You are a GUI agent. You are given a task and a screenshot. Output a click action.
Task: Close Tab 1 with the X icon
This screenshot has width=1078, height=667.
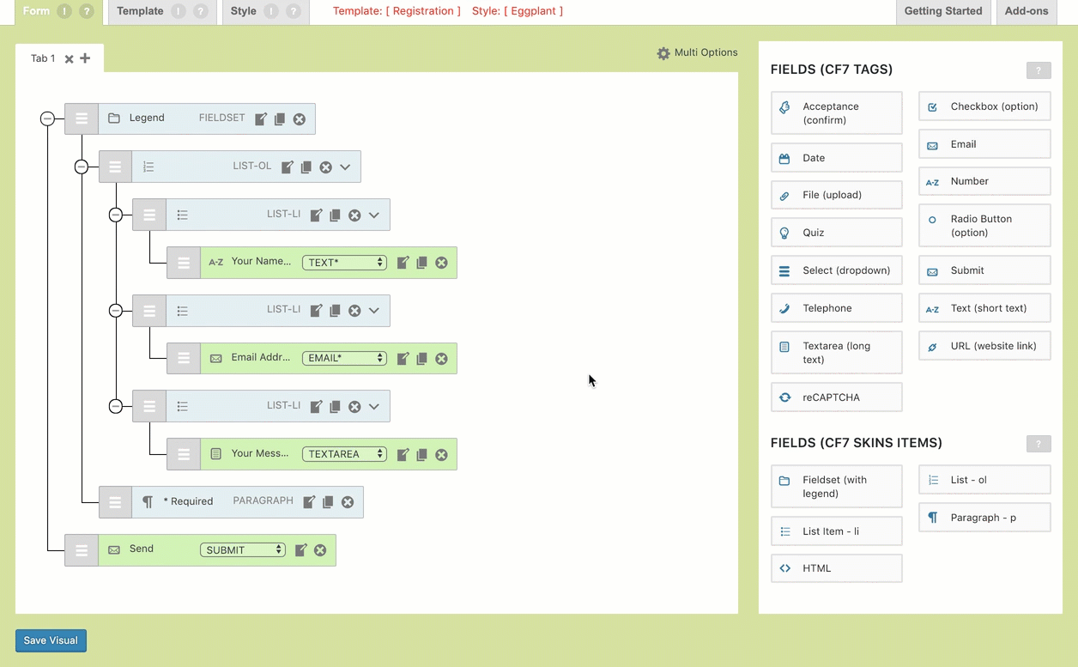(x=70, y=59)
